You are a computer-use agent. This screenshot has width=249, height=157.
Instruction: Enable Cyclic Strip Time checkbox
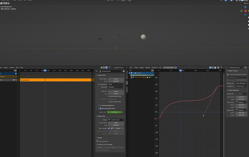109,102
